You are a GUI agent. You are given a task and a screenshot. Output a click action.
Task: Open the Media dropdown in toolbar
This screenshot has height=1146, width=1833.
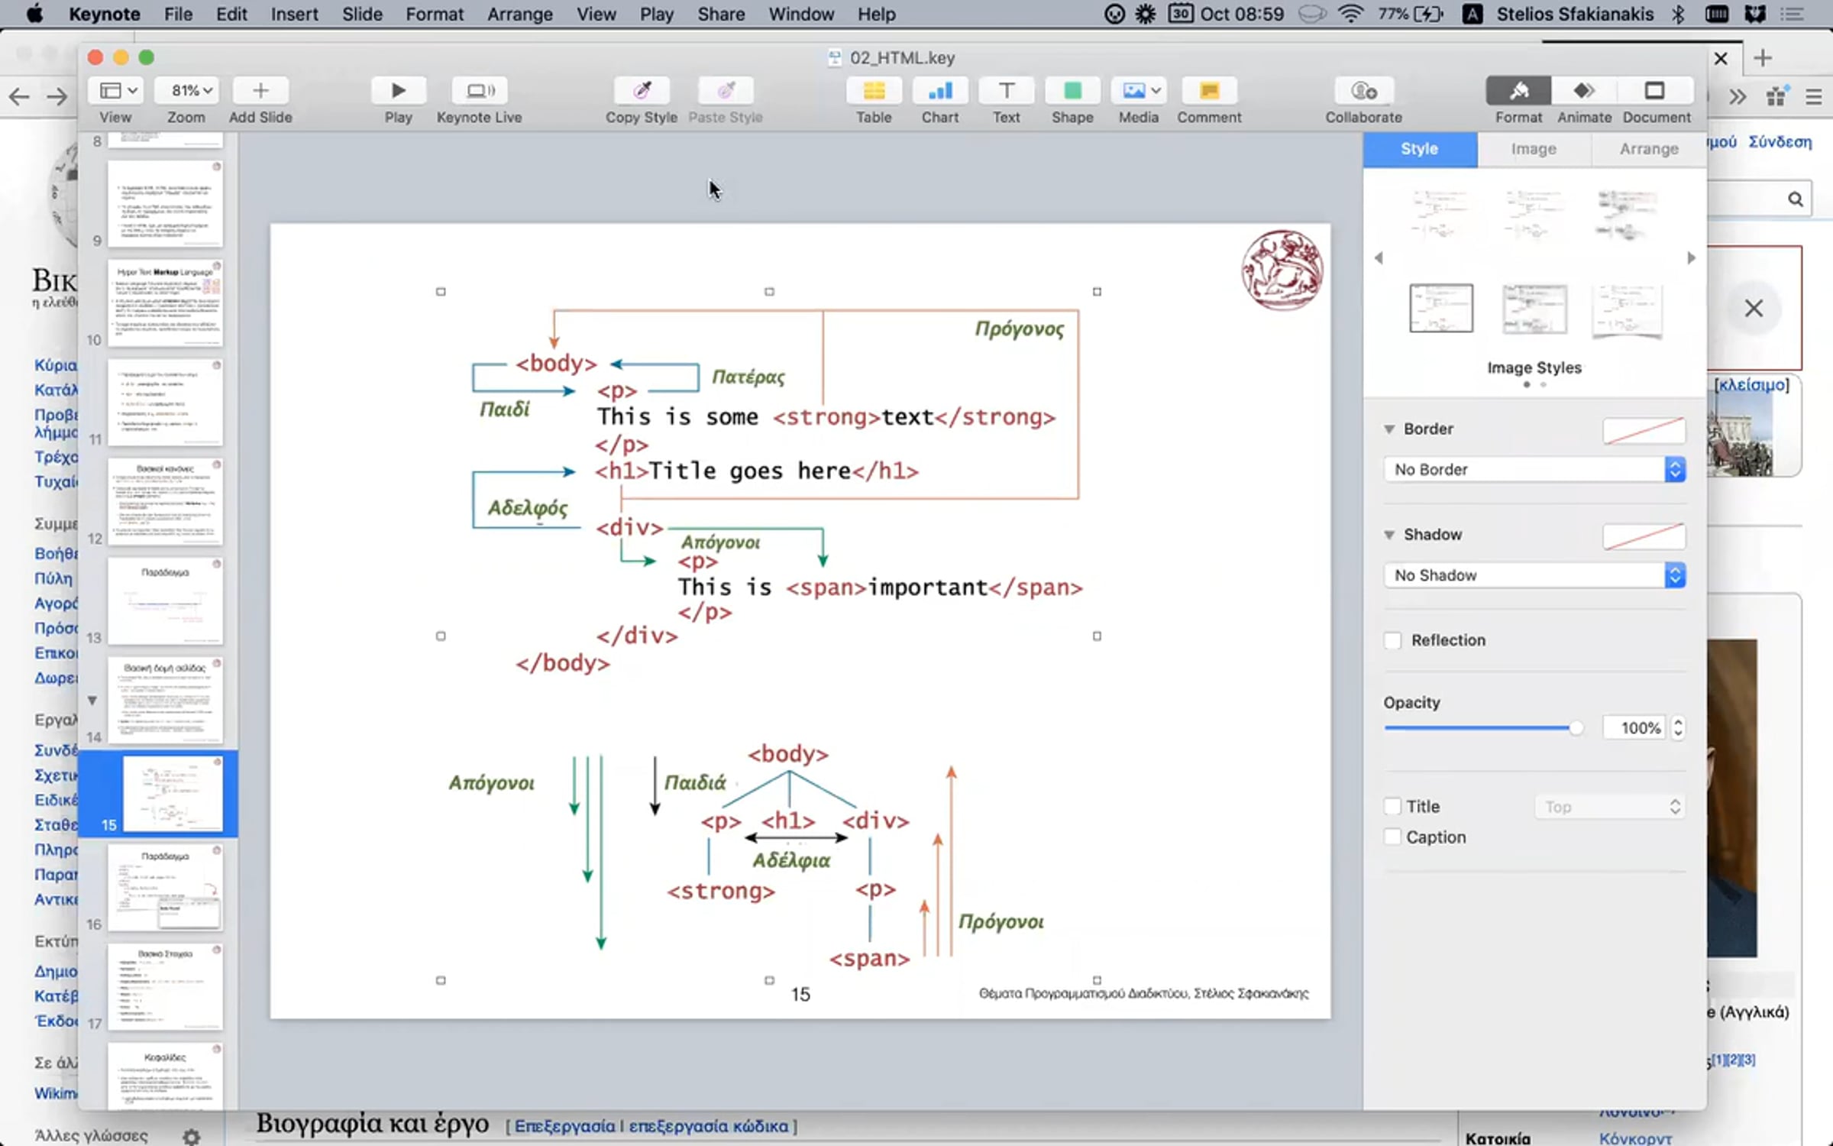pos(1139,91)
